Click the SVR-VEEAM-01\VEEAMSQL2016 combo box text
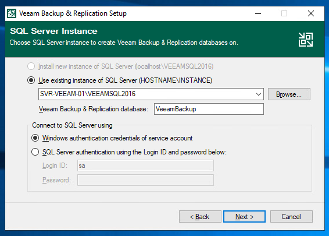The height and width of the screenshot is (236, 329). pos(88,94)
